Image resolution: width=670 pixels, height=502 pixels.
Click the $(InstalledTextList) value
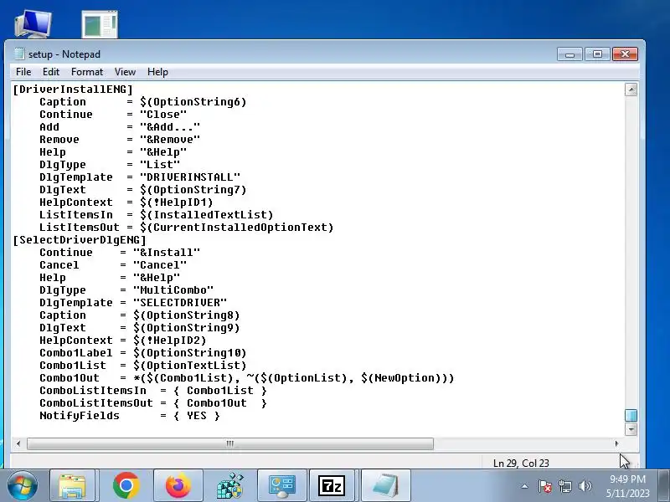click(206, 215)
